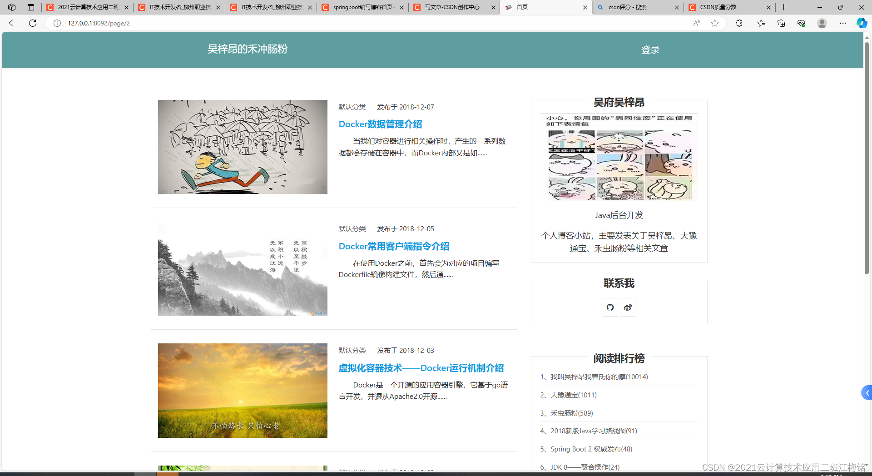Close the CSDN质量分数 tab
Screen dimensions: 872x476
[768, 7]
